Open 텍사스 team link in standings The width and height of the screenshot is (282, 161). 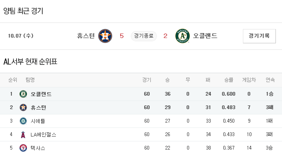(x=38, y=148)
